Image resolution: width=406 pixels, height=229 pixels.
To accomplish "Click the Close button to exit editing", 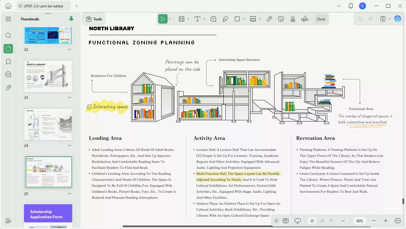I will (x=321, y=19).
